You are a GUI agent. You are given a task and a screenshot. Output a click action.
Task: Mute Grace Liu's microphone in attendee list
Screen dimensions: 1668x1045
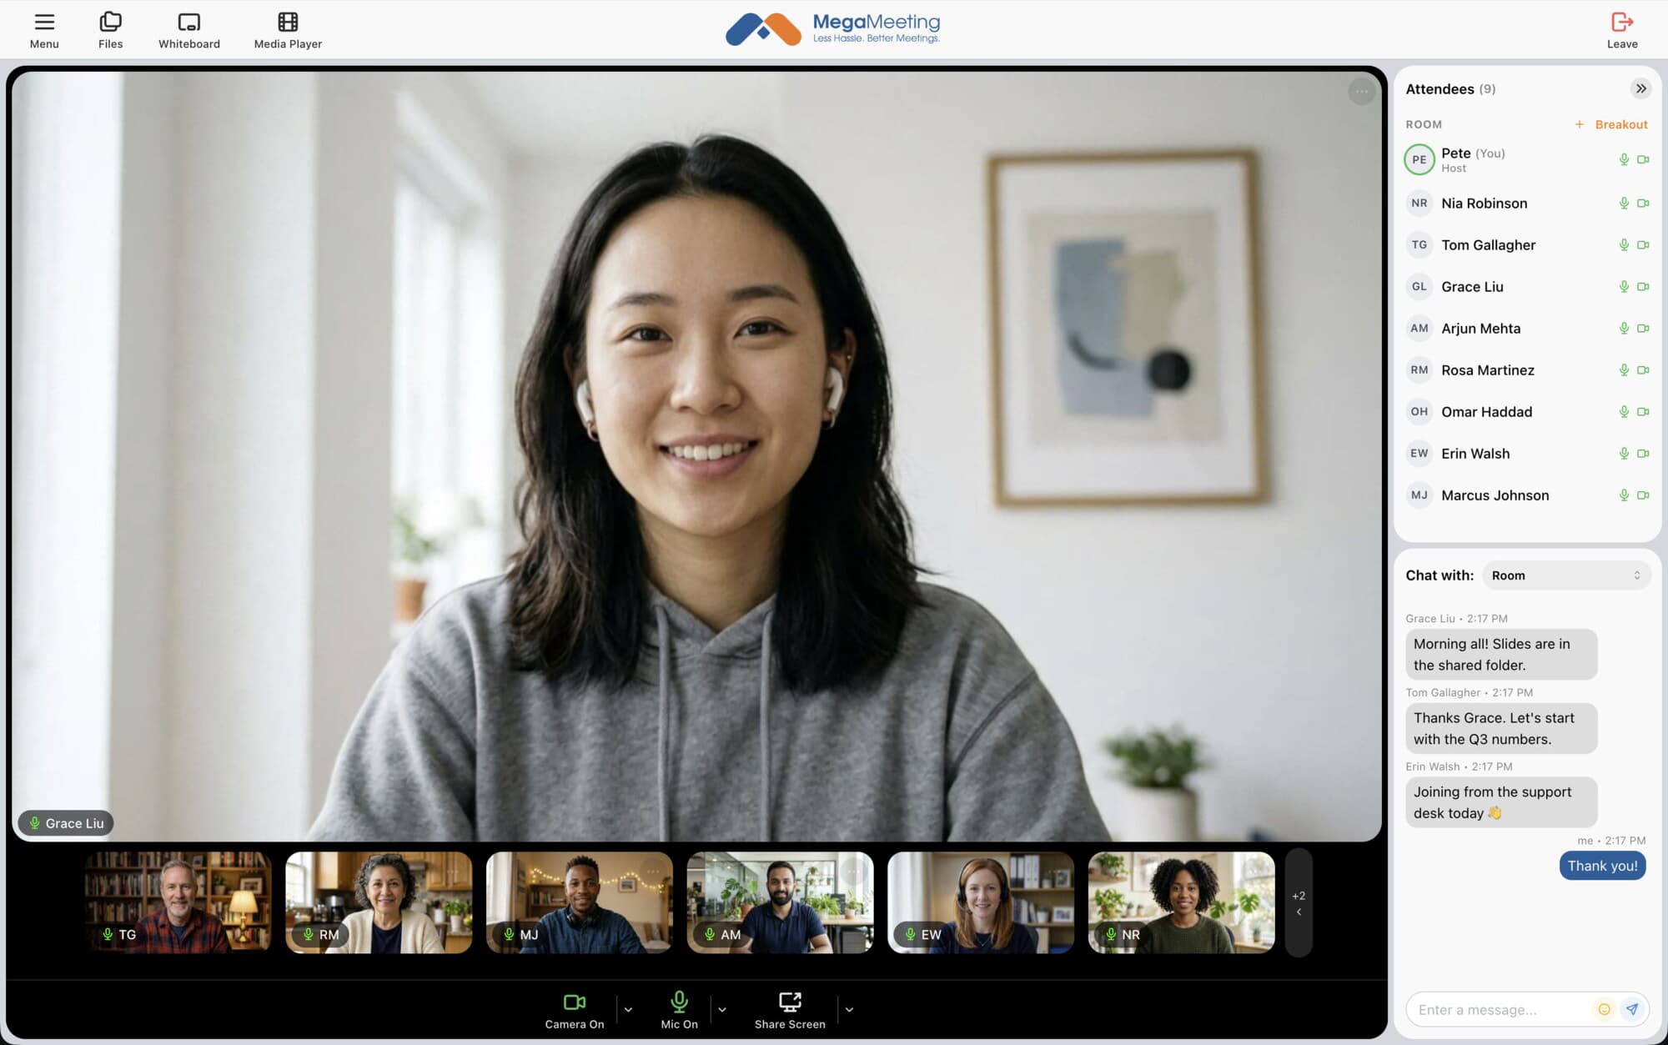(1624, 287)
